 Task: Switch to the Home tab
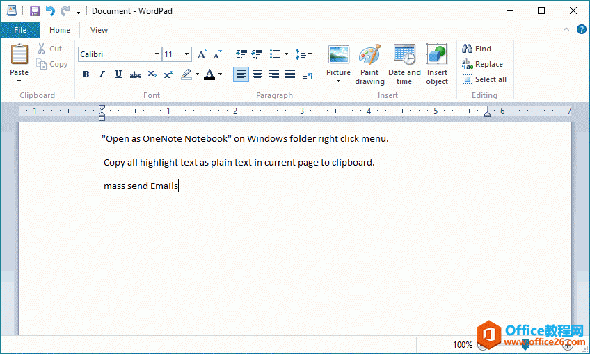(60, 30)
